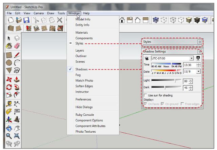This screenshot has height=150, width=217.
Task: Open Preferences from Window menu
Action: (83, 99)
